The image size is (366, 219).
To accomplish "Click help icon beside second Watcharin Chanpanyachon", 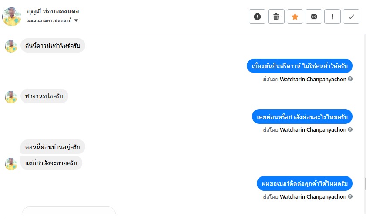I will coord(350,129).
